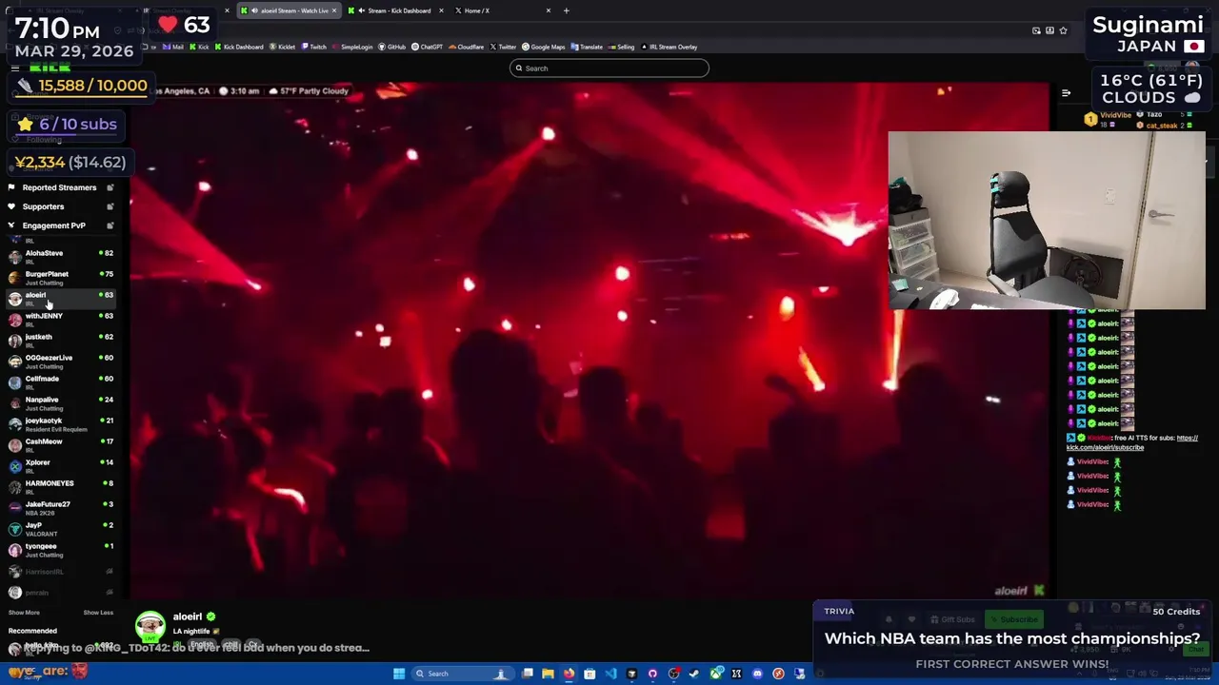Collapse chat panel arrow icon
Image resolution: width=1219 pixels, height=685 pixels.
coord(1066,93)
